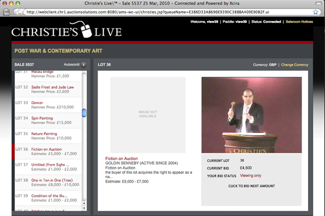The image size is (325, 216).
Task: Click the Lot 36 panel heading
Action: (x=104, y=65)
